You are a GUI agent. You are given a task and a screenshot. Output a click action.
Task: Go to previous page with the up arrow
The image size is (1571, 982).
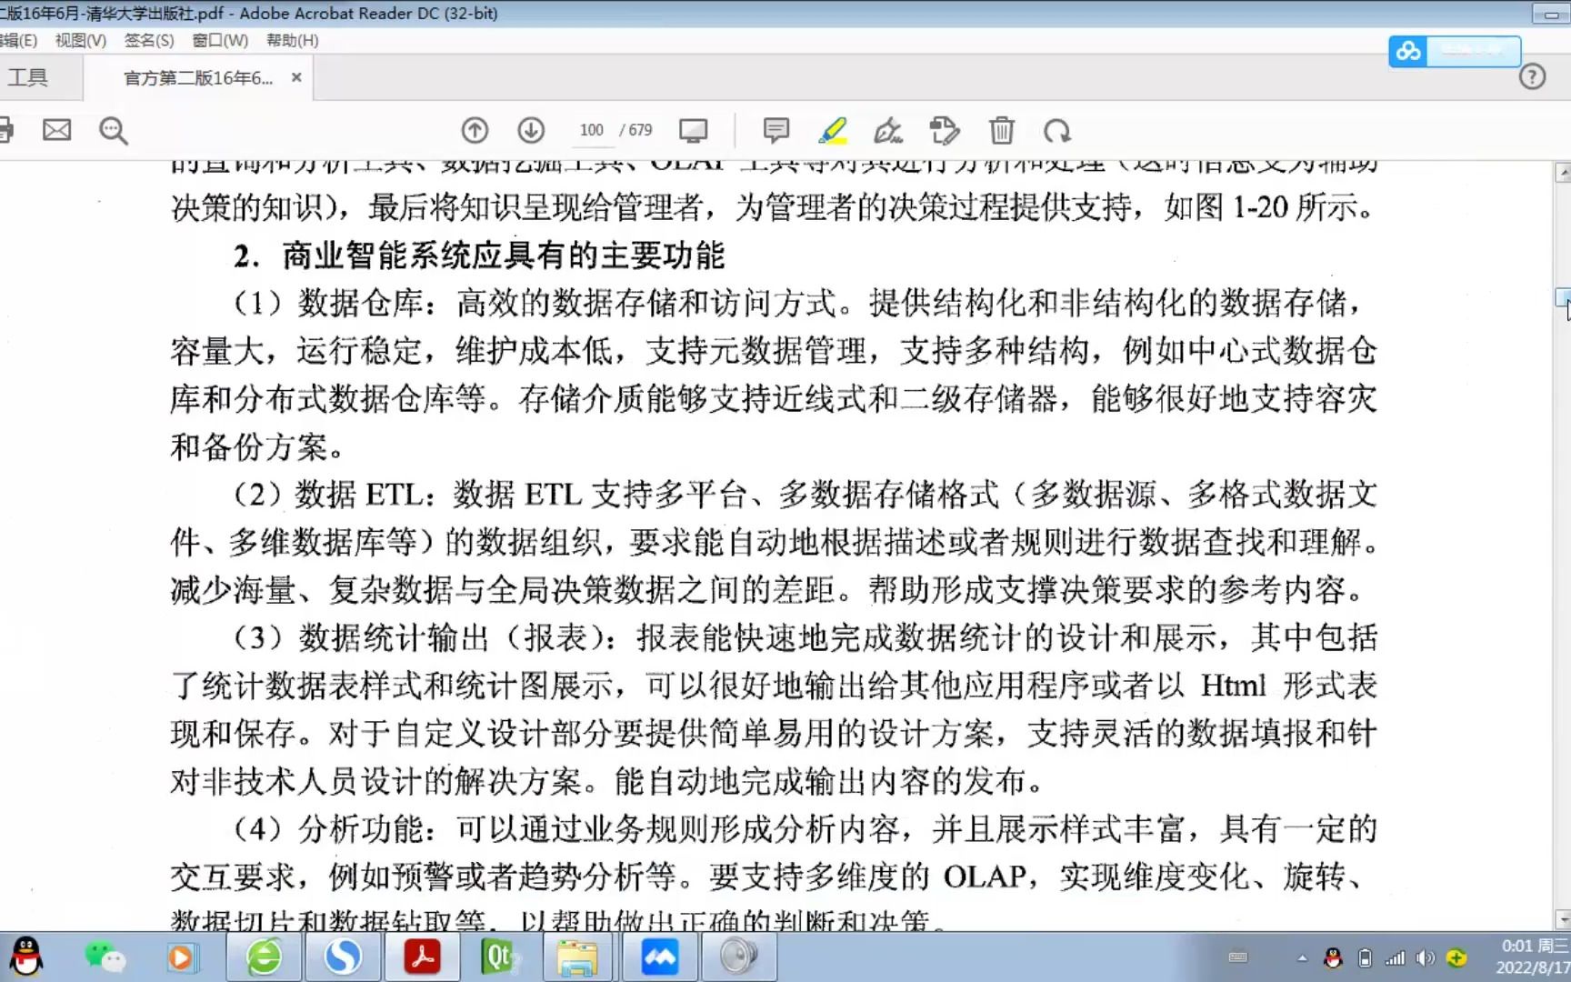[x=475, y=131]
